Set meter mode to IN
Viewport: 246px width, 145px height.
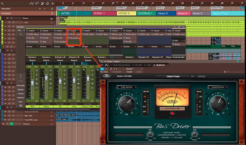coord(148,101)
